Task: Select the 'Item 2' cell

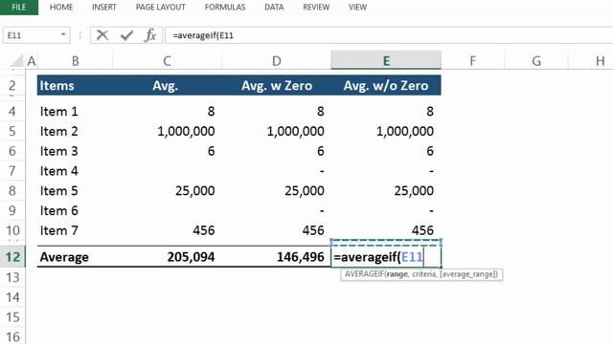Action: [x=75, y=131]
